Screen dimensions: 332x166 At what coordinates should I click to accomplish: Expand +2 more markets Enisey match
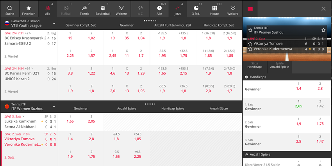(28, 33)
